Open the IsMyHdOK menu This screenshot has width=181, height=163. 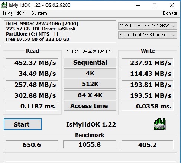click(x=14, y=13)
